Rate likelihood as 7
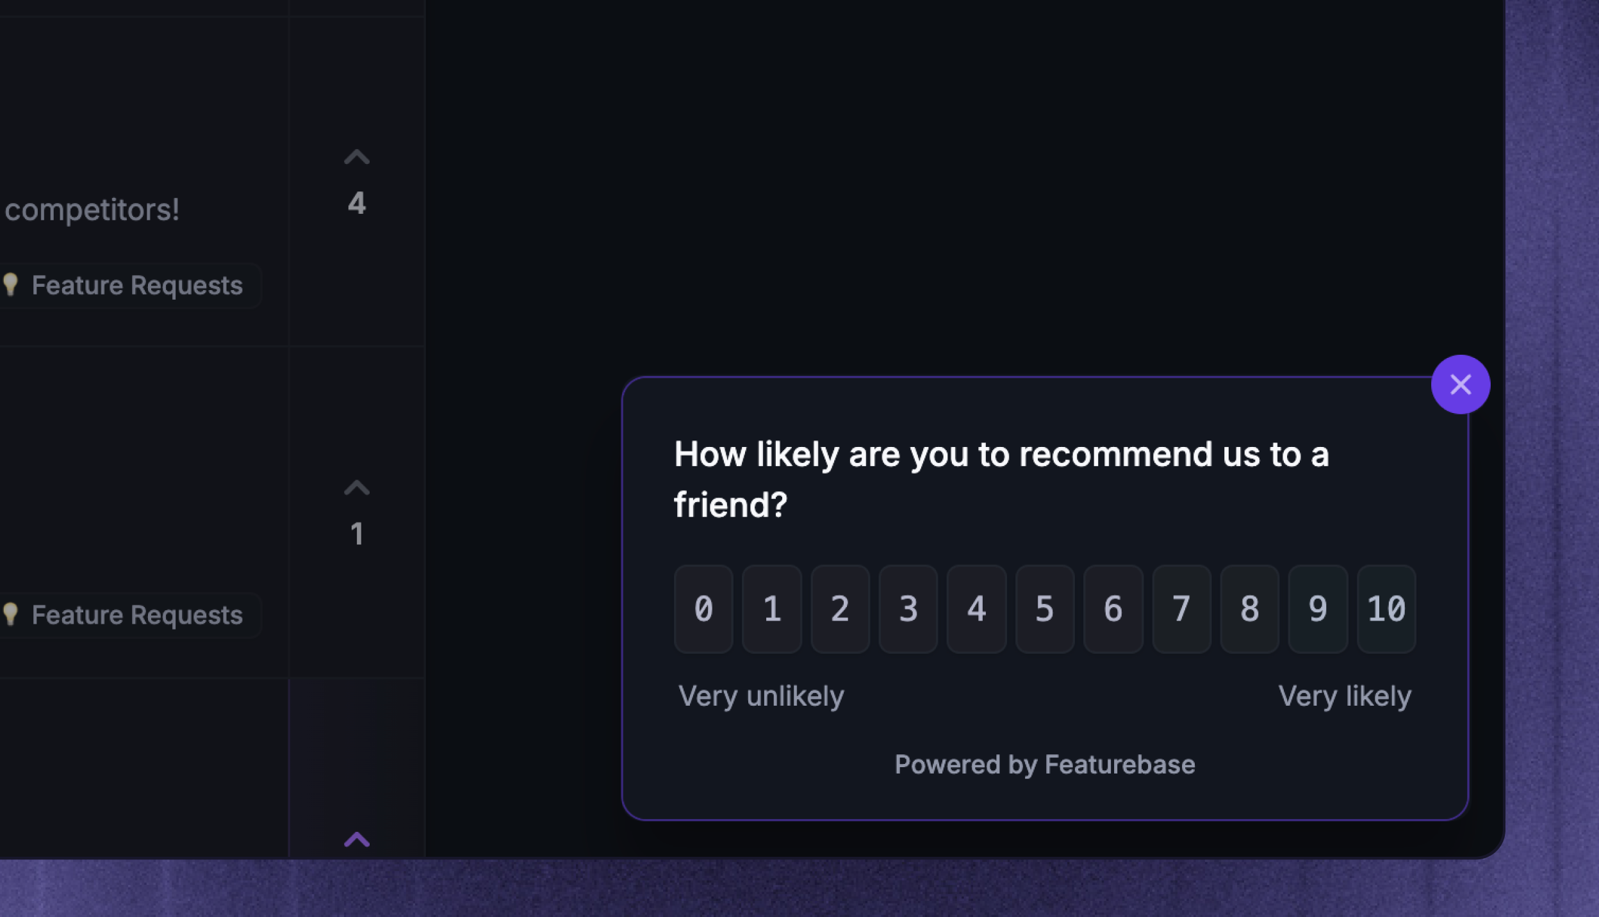The height and width of the screenshot is (917, 1599). point(1181,608)
